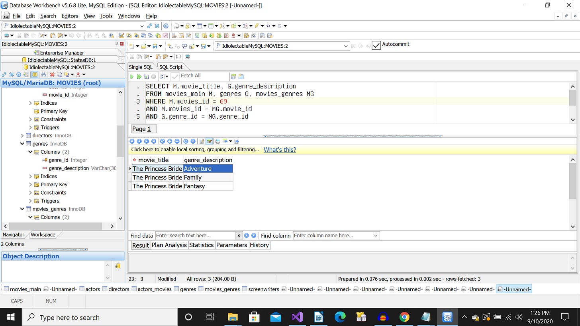Open the Statistics tab

[201, 245]
